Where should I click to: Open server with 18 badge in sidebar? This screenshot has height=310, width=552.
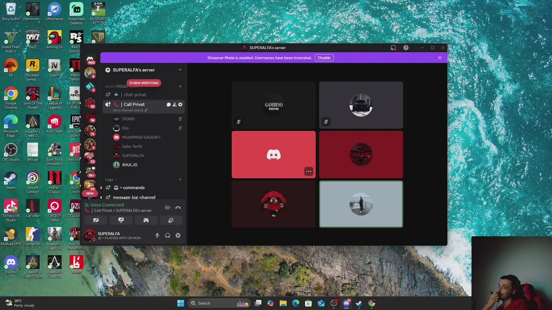coord(90,116)
